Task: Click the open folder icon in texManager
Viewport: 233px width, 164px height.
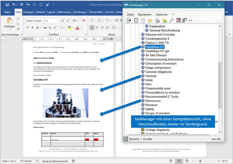Action: click(x=150, y=20)
